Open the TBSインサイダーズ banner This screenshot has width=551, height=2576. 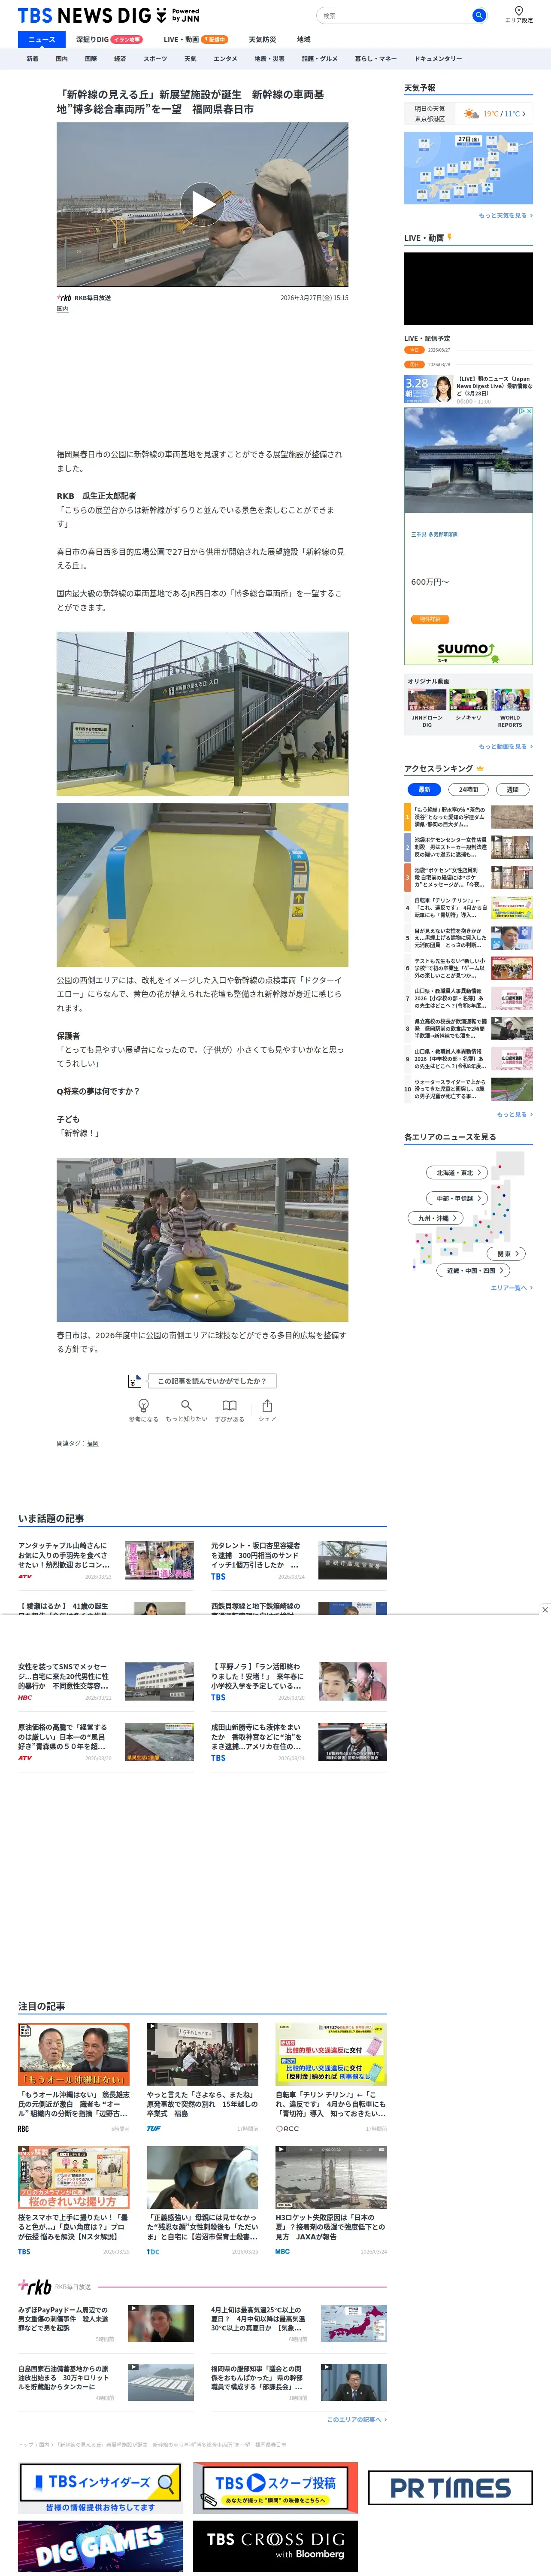[100, 2487]
